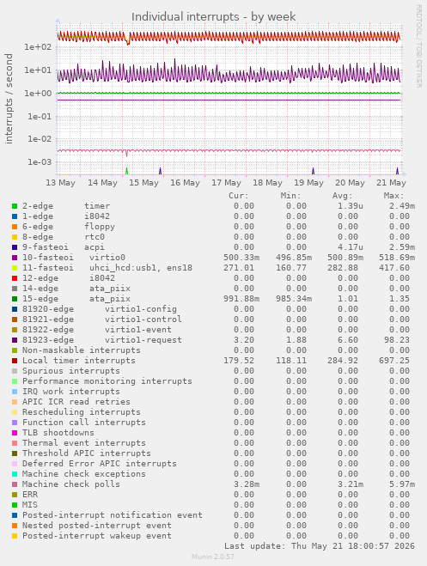The width and height of the screenshot is (427, 566).
Task: Click the magenta TLB shootdowns color swatch
Action: 15,433
